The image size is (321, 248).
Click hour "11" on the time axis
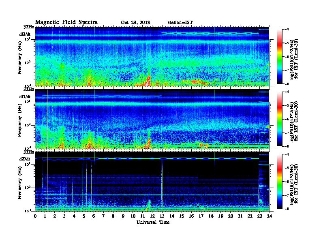click(x=143, y=216)
